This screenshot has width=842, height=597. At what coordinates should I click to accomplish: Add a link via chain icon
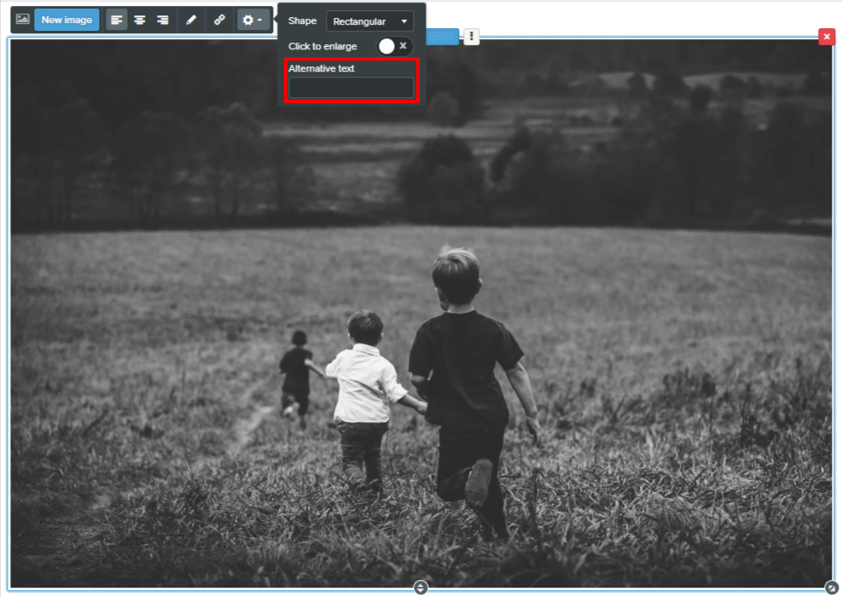219,20
